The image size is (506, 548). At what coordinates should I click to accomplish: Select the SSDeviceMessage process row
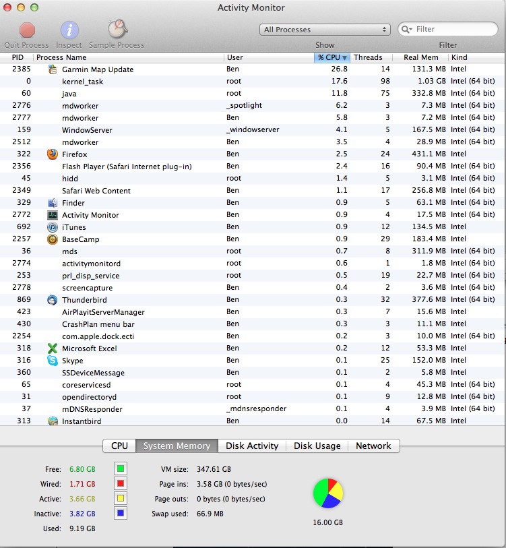pos(253,372)
